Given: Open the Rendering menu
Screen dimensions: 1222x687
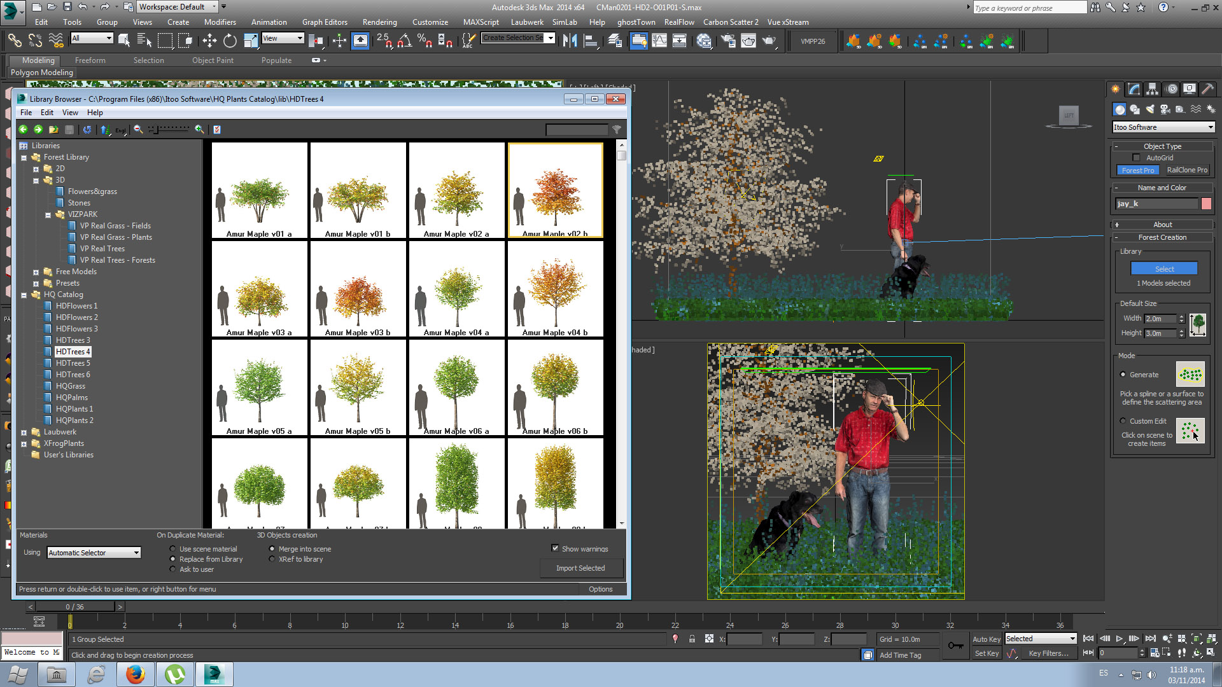Looking at the screenshot, I should click(379, 22).
